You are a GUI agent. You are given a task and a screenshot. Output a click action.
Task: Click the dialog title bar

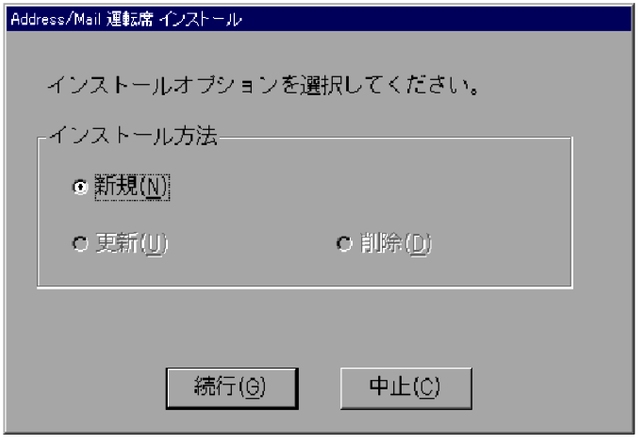click(x=319, y=19)
